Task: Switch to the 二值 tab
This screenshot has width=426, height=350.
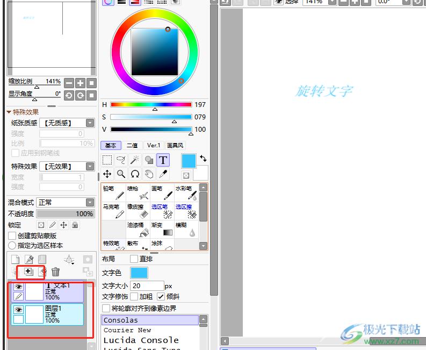Action: [132, 146]
